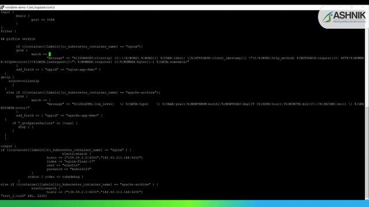The height and width of the screenshot is (207, 369).
Task: Click the vim status line "test_2.conf" 44L
Action: (24, 196)
